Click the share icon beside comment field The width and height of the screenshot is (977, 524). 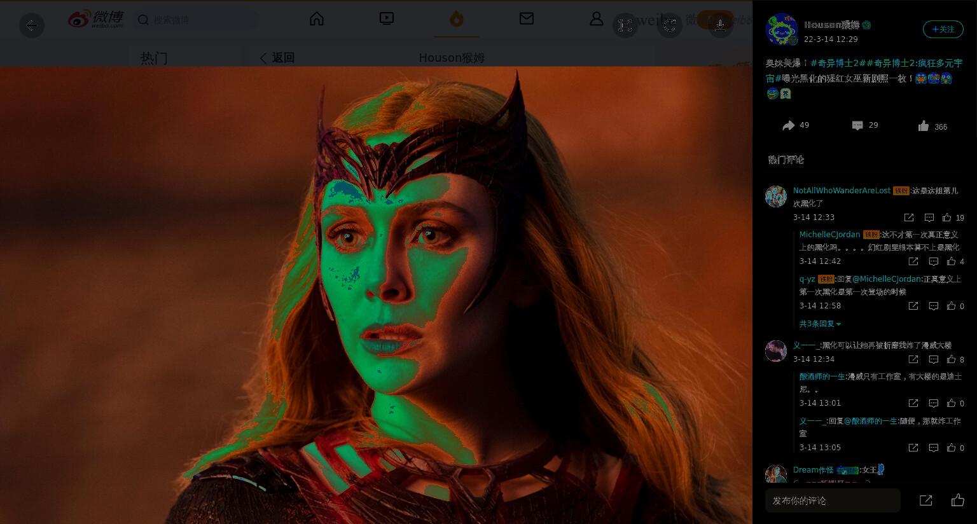coord(926,500)
